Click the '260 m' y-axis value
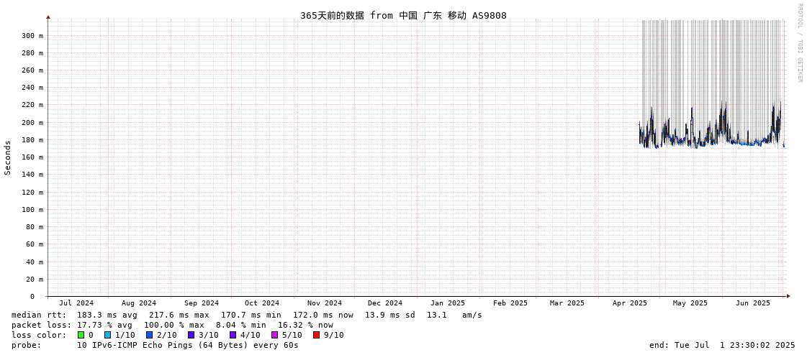This screenshot has width=807, height=355. point(33,70)
